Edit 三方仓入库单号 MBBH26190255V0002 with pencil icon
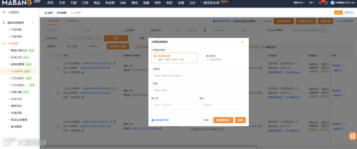Screen dimensions: 357x149 [x=111, y=64]
